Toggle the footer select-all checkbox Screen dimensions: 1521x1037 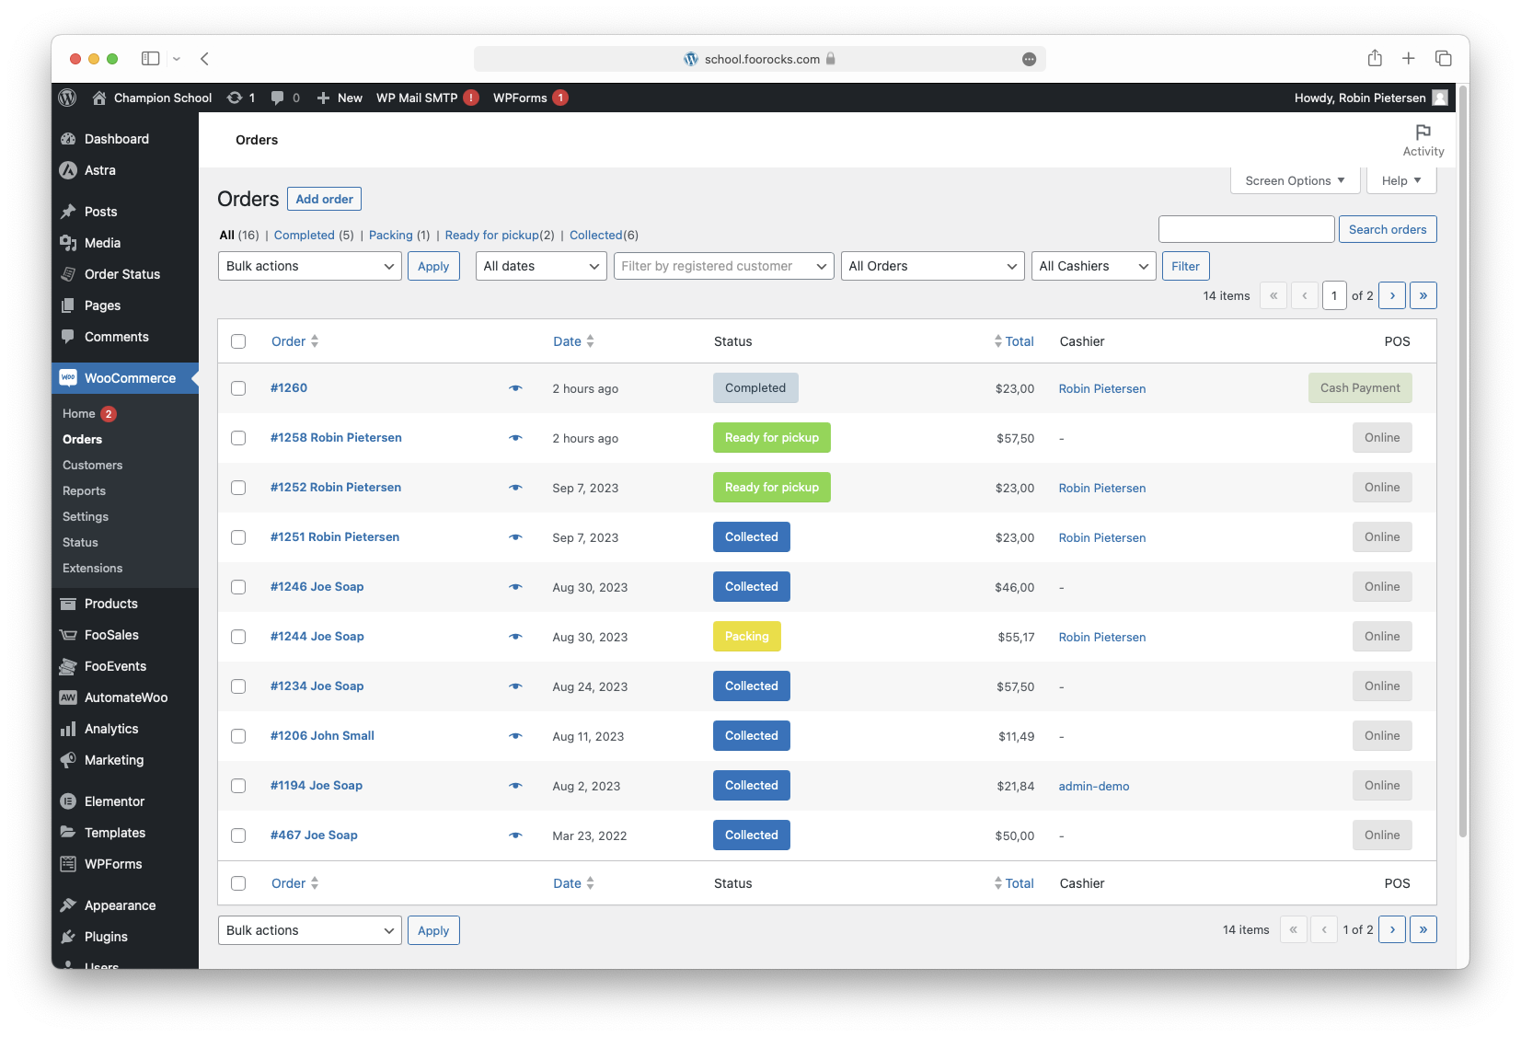[x=238, y=883]
